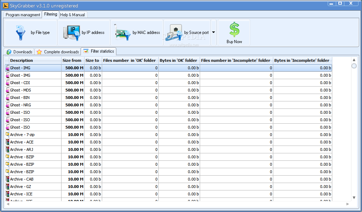This screenshot has height=212, width=362.
Task: Click the icon of Ghost - NRG row
Action: (7, 105)
